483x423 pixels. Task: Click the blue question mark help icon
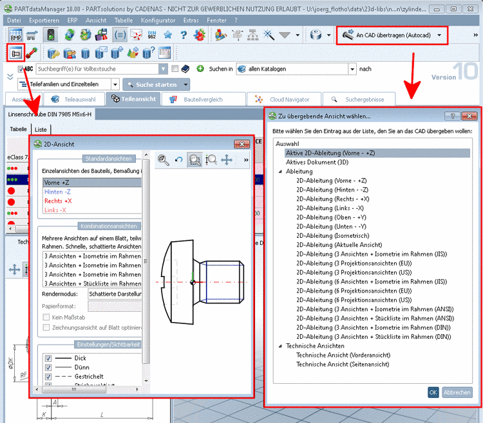point(184,35)
